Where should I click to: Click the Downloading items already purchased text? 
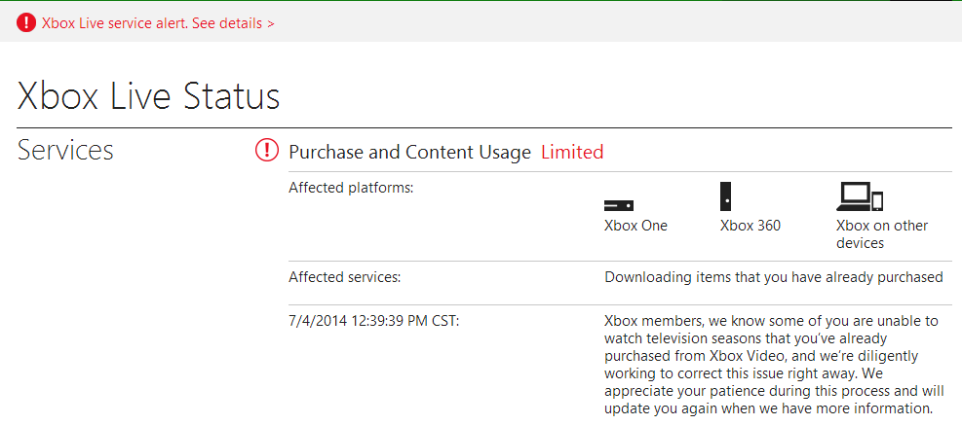pyautogui.click(x=773, y=277)
